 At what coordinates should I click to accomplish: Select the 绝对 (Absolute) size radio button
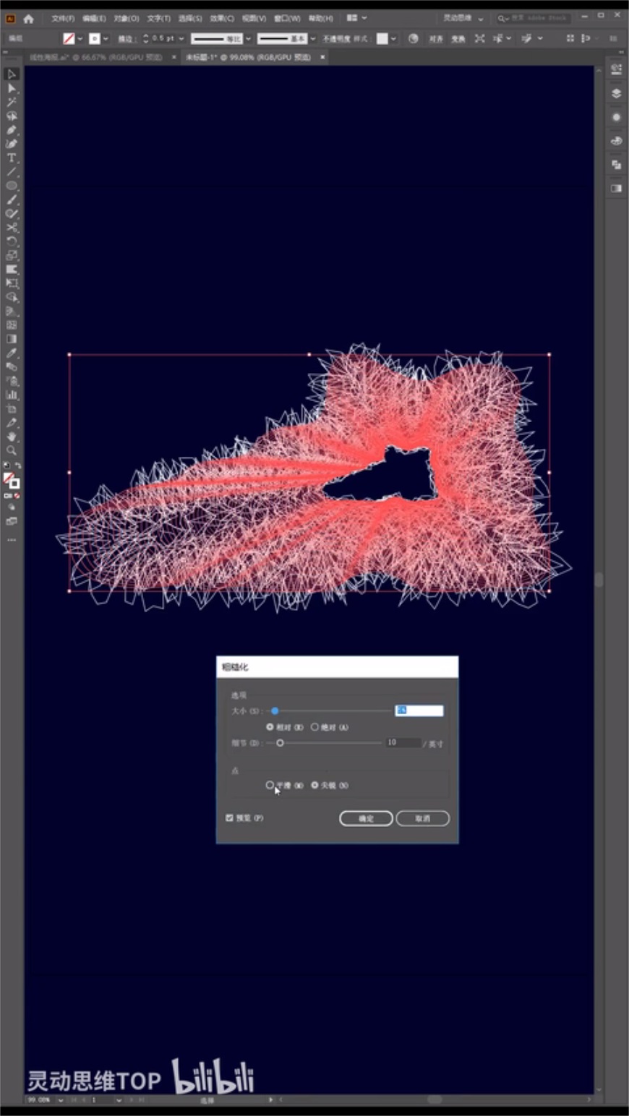pos(314,727)
